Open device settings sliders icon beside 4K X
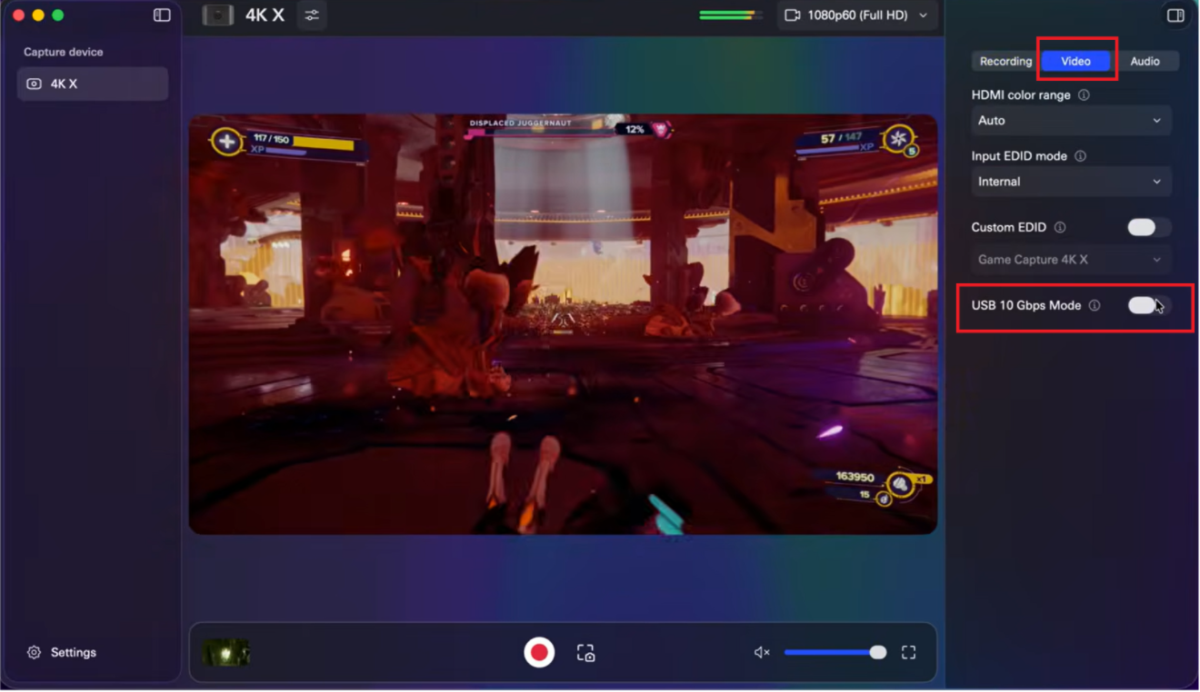 click(x=312, y=15)
